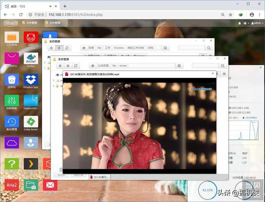Select the 公共目录 breadcrumb

point(103,65)
